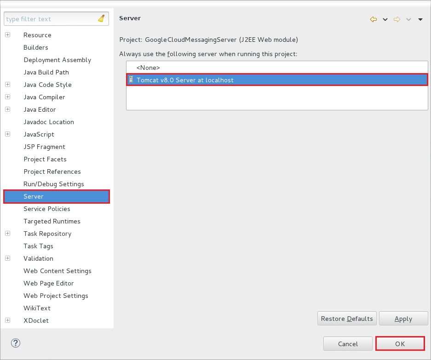The width and height of the screenshot is (431, 360).
Task: Click the Restore Defaults button
Action: 347,319
